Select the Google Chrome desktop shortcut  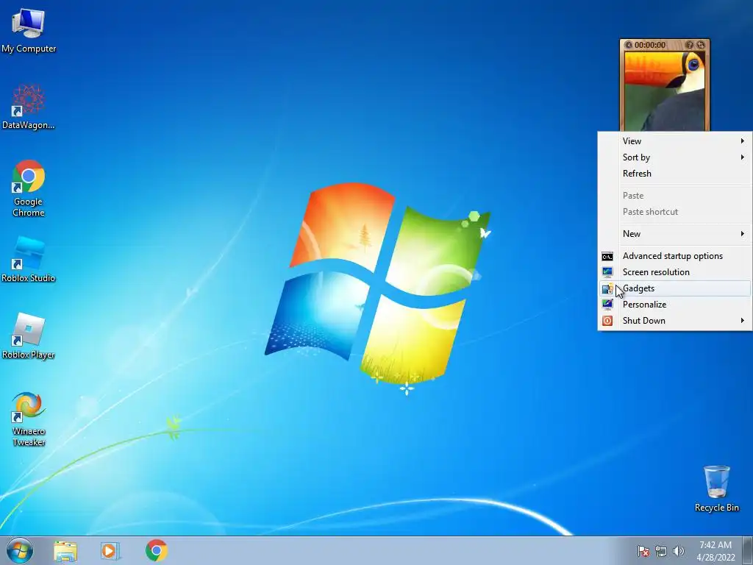[x=29, y=188]
